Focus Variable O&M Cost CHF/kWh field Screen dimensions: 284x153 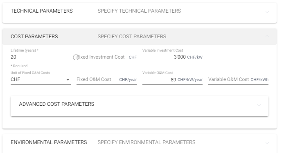tap(238, 79)
